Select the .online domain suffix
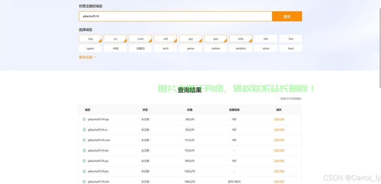This screenshot has height=184, width=381. click(x=216, y=49)
